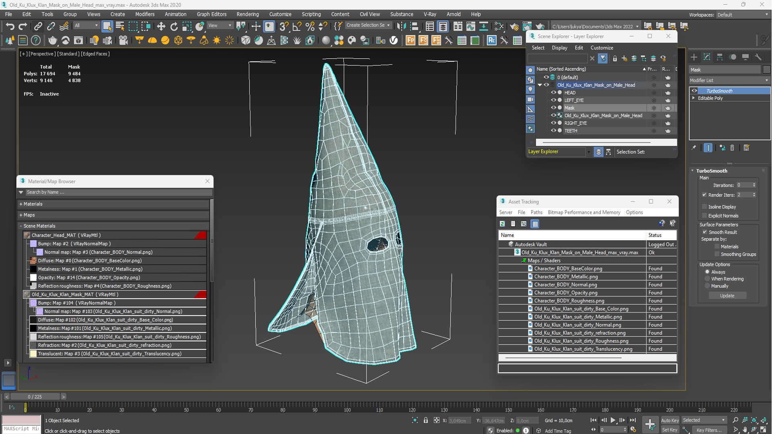Click the Auto Key button
772x434 pixels.
[670, 420]
